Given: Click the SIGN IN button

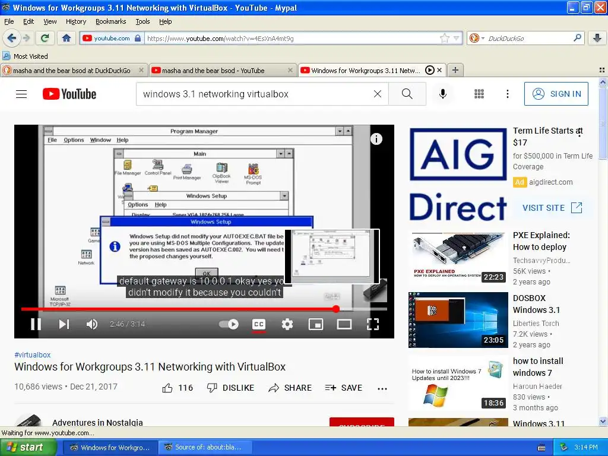Looking at the screenshot, I should point(556,94).
